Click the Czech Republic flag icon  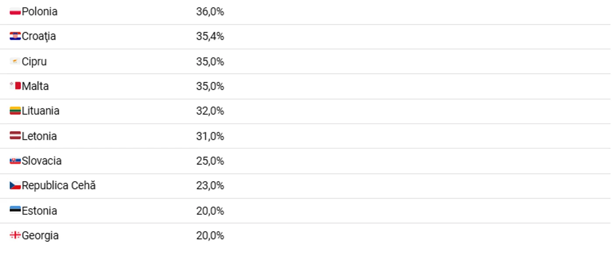tap(15, 186)
